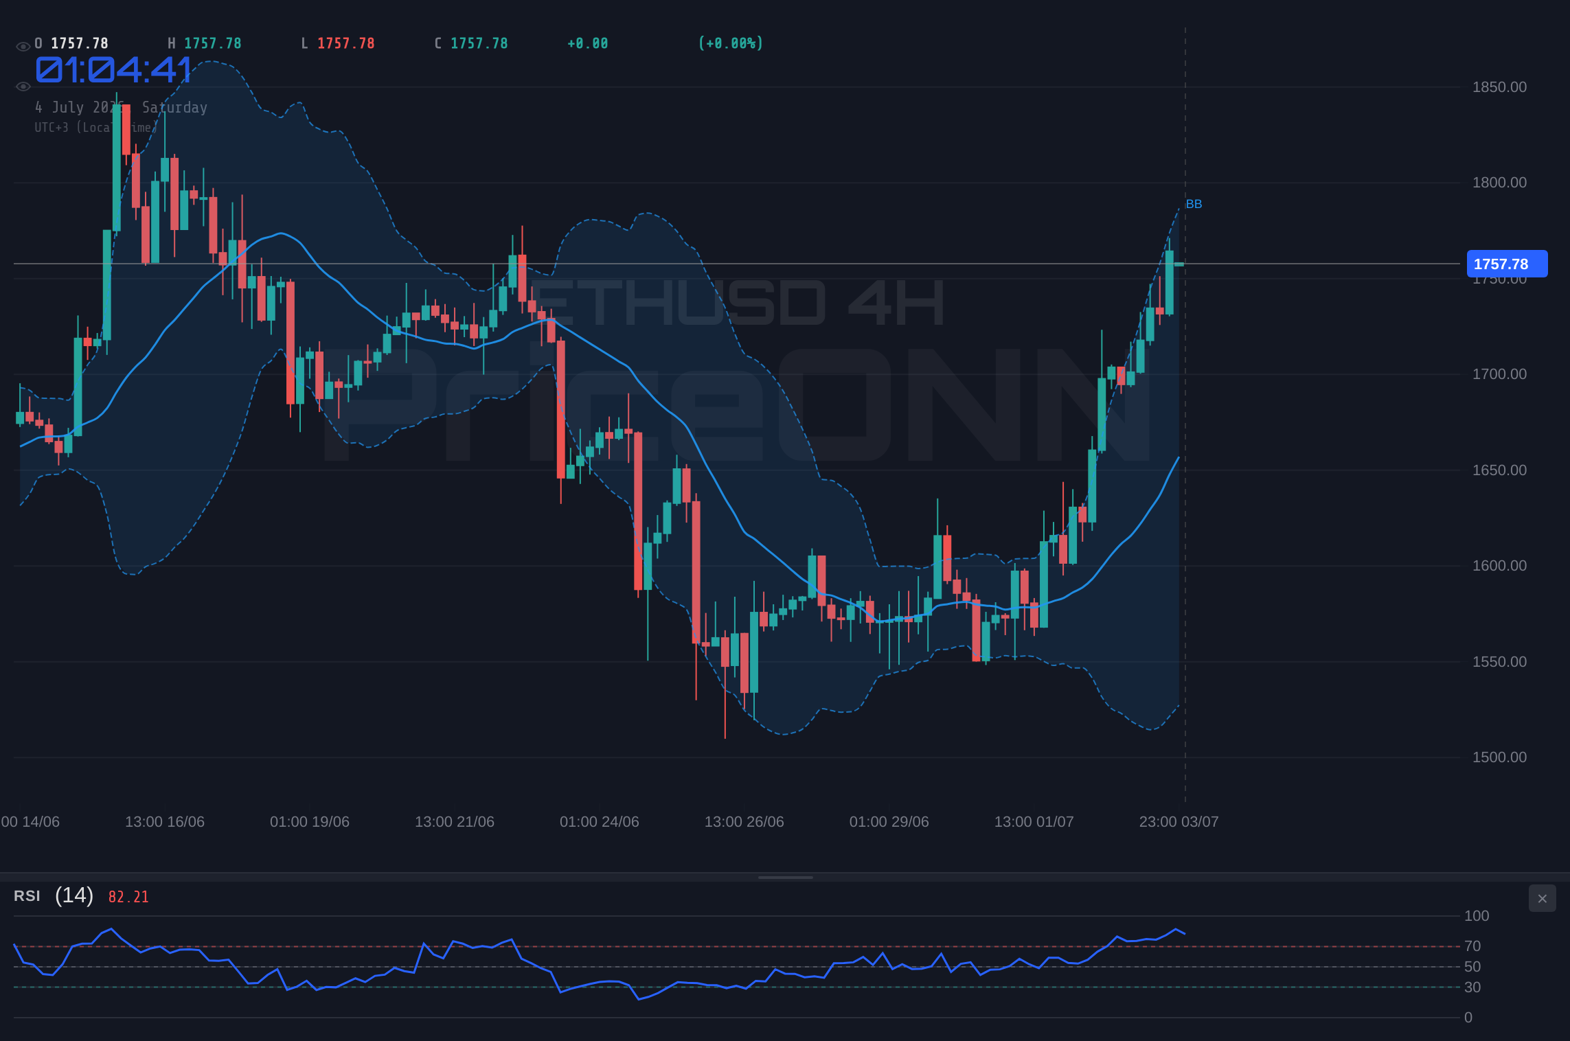Toggle the eye icon beside the OHLC readout
This screenshot has height=1041, width=1570.
click(23, 47)
